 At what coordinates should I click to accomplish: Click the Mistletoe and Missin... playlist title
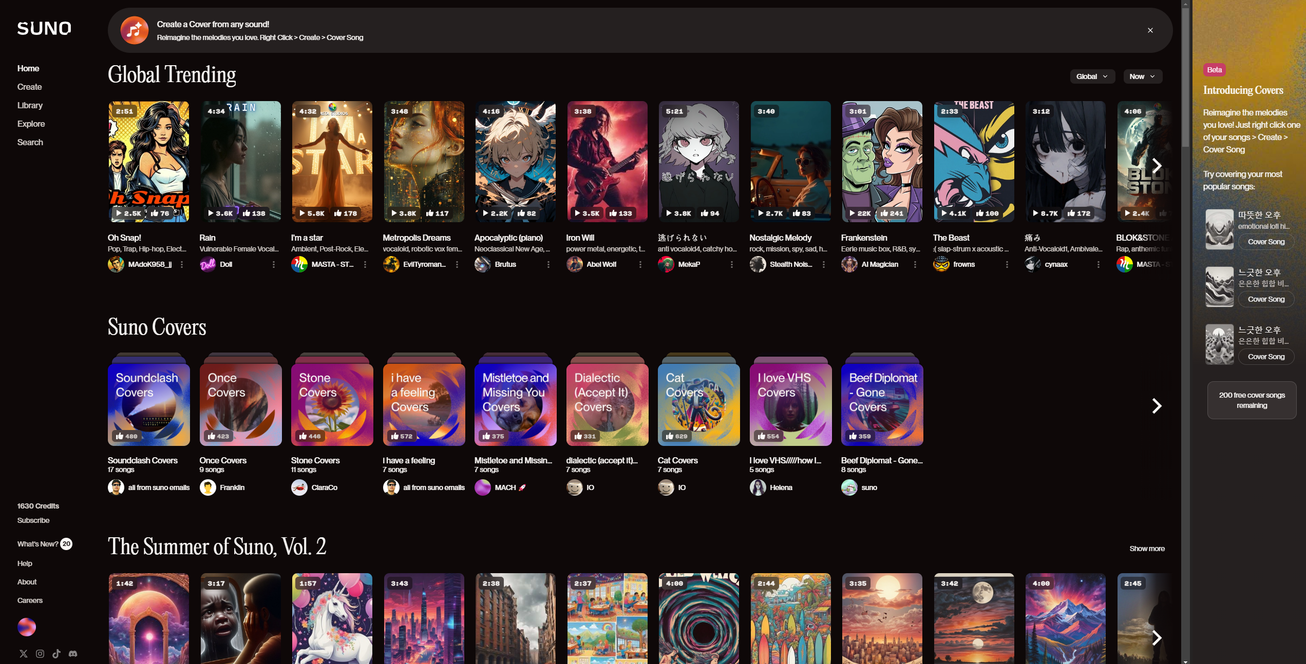pyautogui.click(x=514, y=460)
